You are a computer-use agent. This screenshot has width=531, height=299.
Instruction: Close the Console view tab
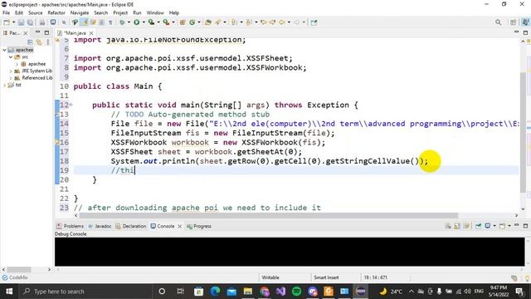tap(180, 226)
